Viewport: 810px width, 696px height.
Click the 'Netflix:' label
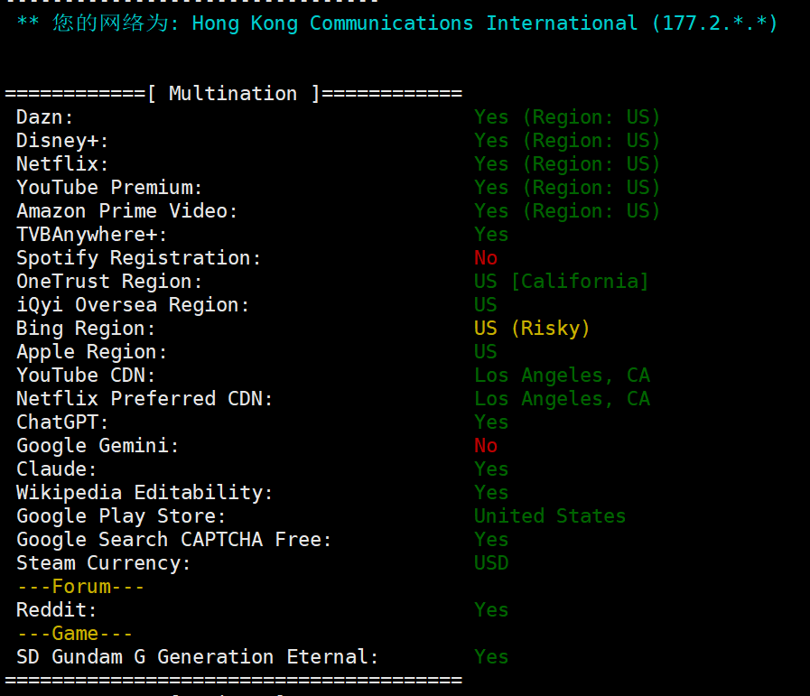coord(62,164)
